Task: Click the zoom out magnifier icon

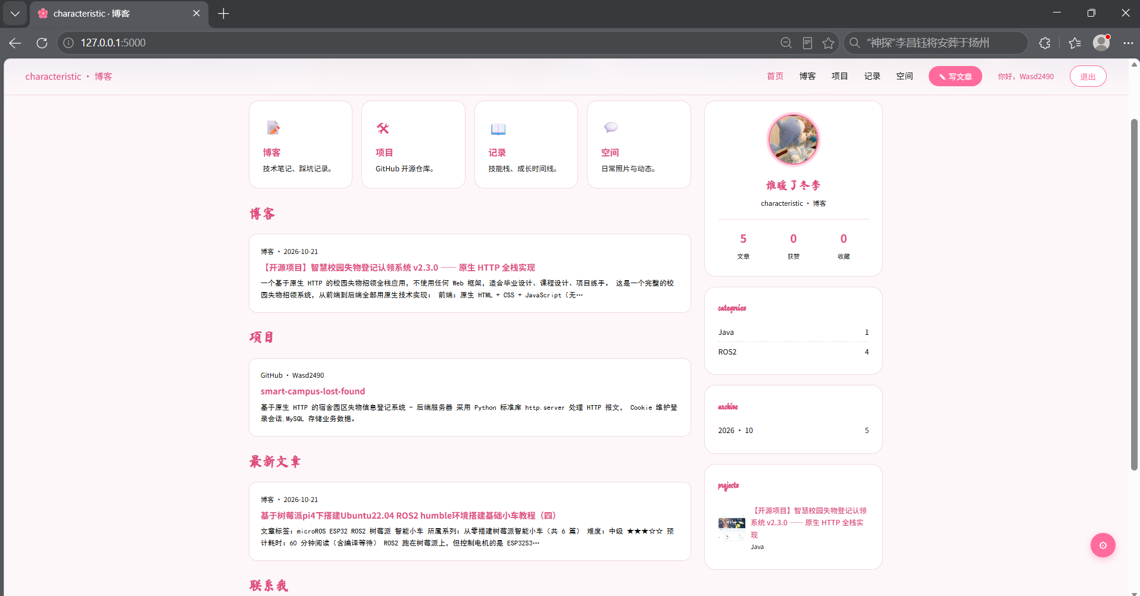Action: [x=786, y=43]
